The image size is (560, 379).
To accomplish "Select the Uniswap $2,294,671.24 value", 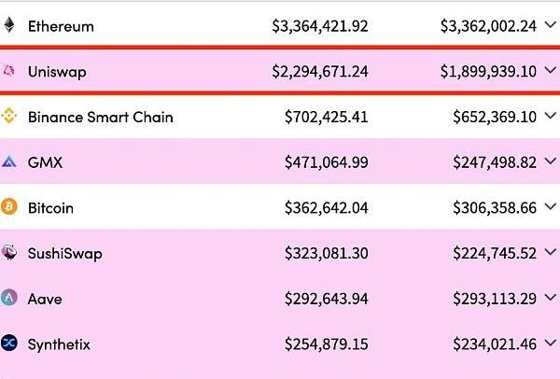I will 319,72.
